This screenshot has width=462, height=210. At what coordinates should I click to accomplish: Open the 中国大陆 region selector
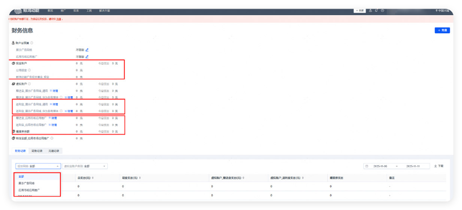click(x=442, y=11)
